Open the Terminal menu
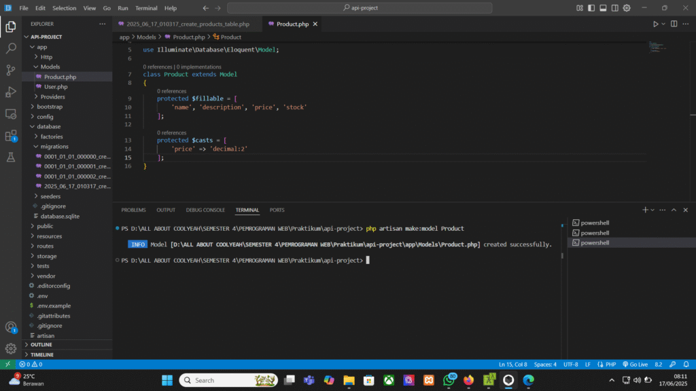The height and width of the screenshot is (391, 696). (x=145, y=8)
